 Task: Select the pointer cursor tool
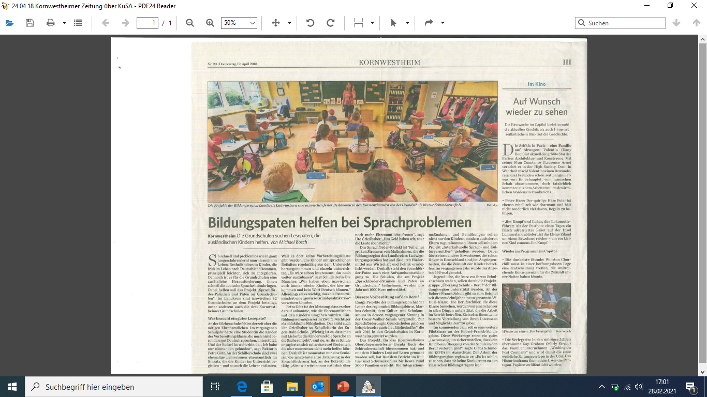pyautogui.click(x=393, y=23)
